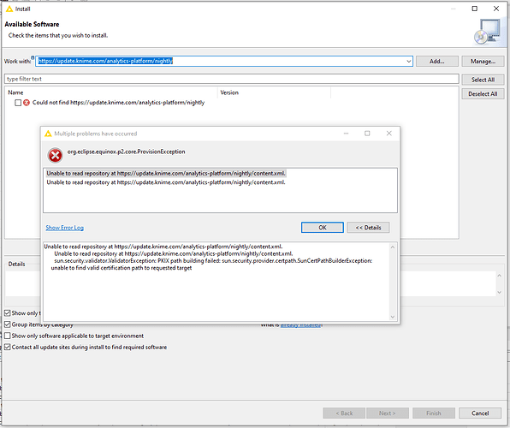Close the Multiple problems dialog
Screen dimensions: 510x428
389,134
